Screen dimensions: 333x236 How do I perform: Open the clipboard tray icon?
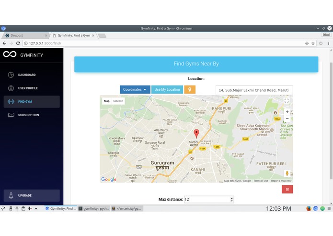[x=23, y=209]
